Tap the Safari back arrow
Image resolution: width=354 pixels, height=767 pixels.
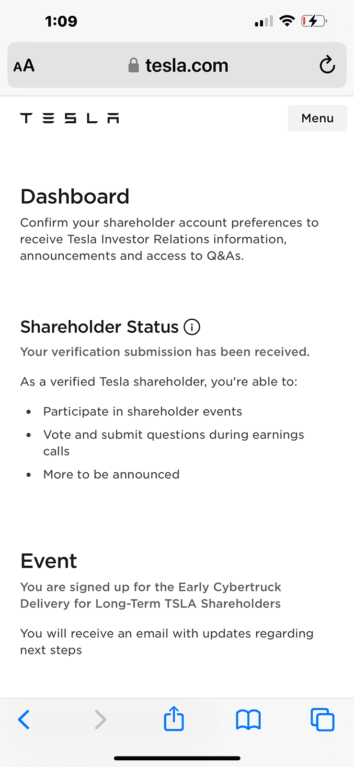coord(24,719)
